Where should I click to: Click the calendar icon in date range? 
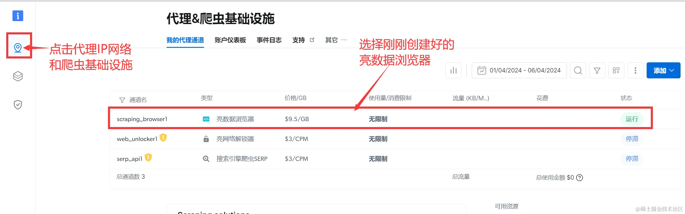tap(482, 70)
